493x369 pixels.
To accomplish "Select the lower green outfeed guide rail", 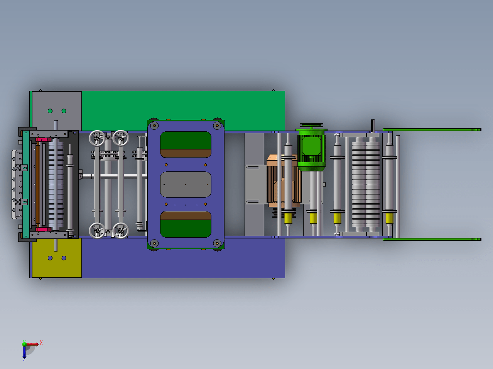I will 432,239.
